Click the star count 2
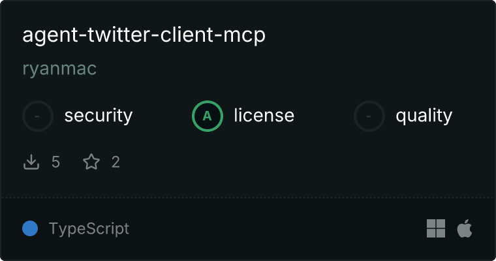This screenshot has width=496, height=261. [116, 162]
